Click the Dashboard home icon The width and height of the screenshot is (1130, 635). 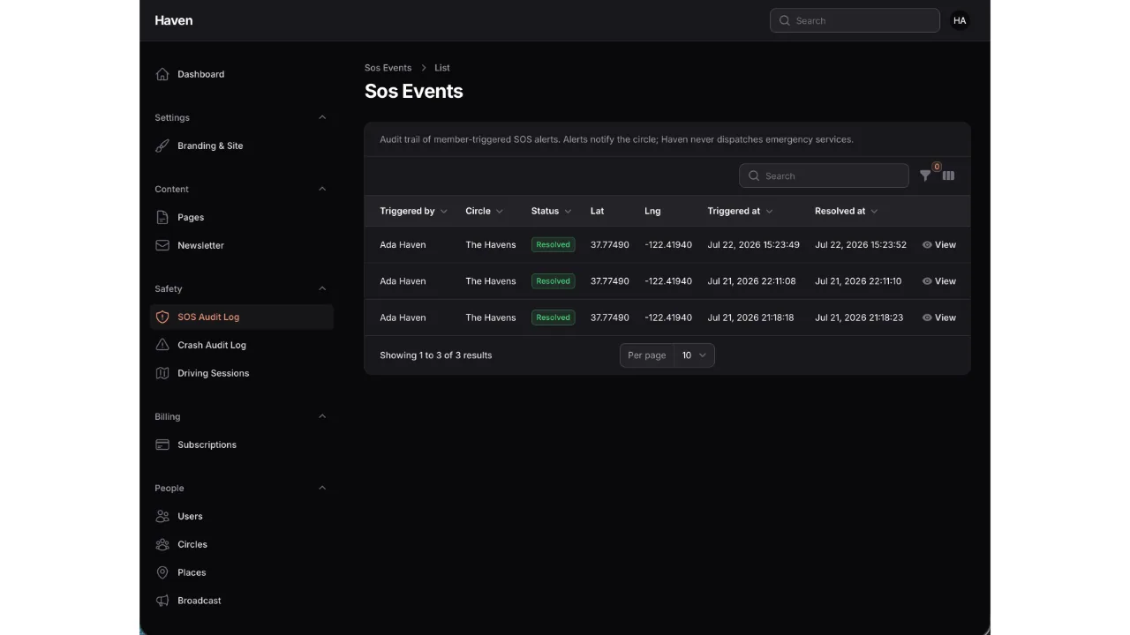(162, 74)
